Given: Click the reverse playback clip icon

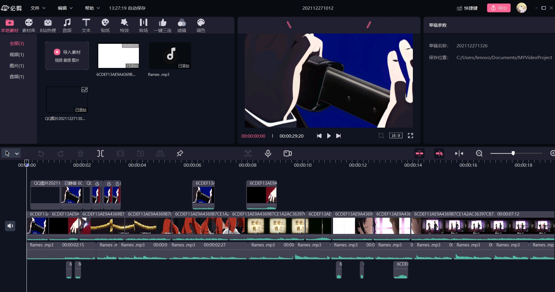Looking at the screenshot, I should pos(140,153).
